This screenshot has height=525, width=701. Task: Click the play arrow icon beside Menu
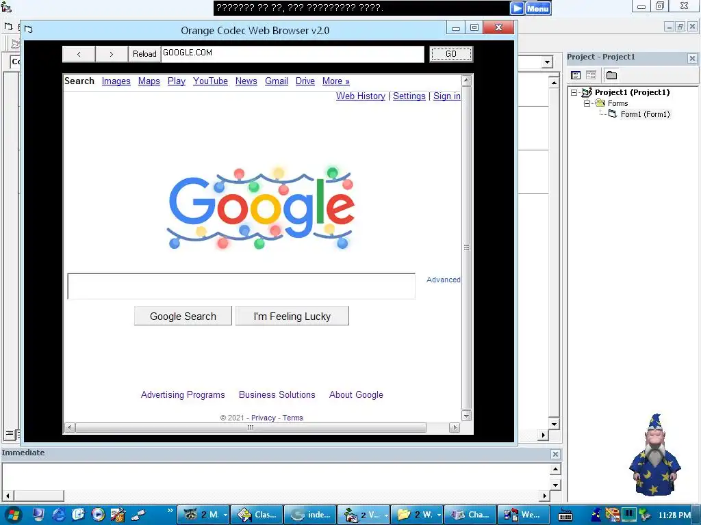pos(517,8)
